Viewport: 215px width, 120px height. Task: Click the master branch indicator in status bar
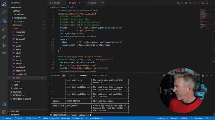click(x=7, y=118)
